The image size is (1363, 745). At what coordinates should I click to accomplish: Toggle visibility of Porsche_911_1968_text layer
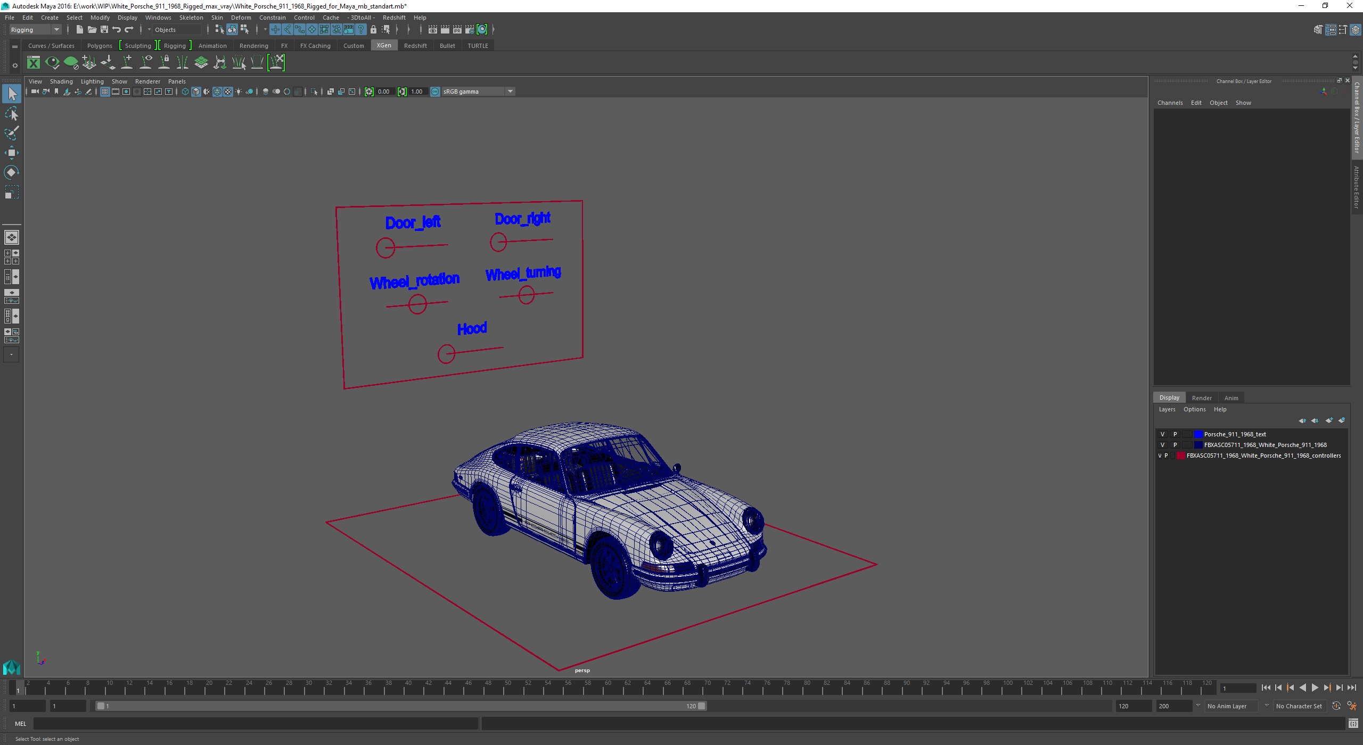[1162, 434]
